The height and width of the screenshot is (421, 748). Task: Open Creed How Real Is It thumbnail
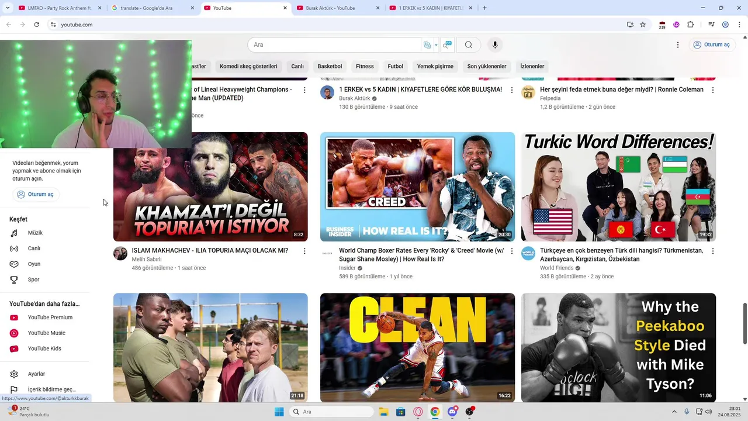(417, 187)
